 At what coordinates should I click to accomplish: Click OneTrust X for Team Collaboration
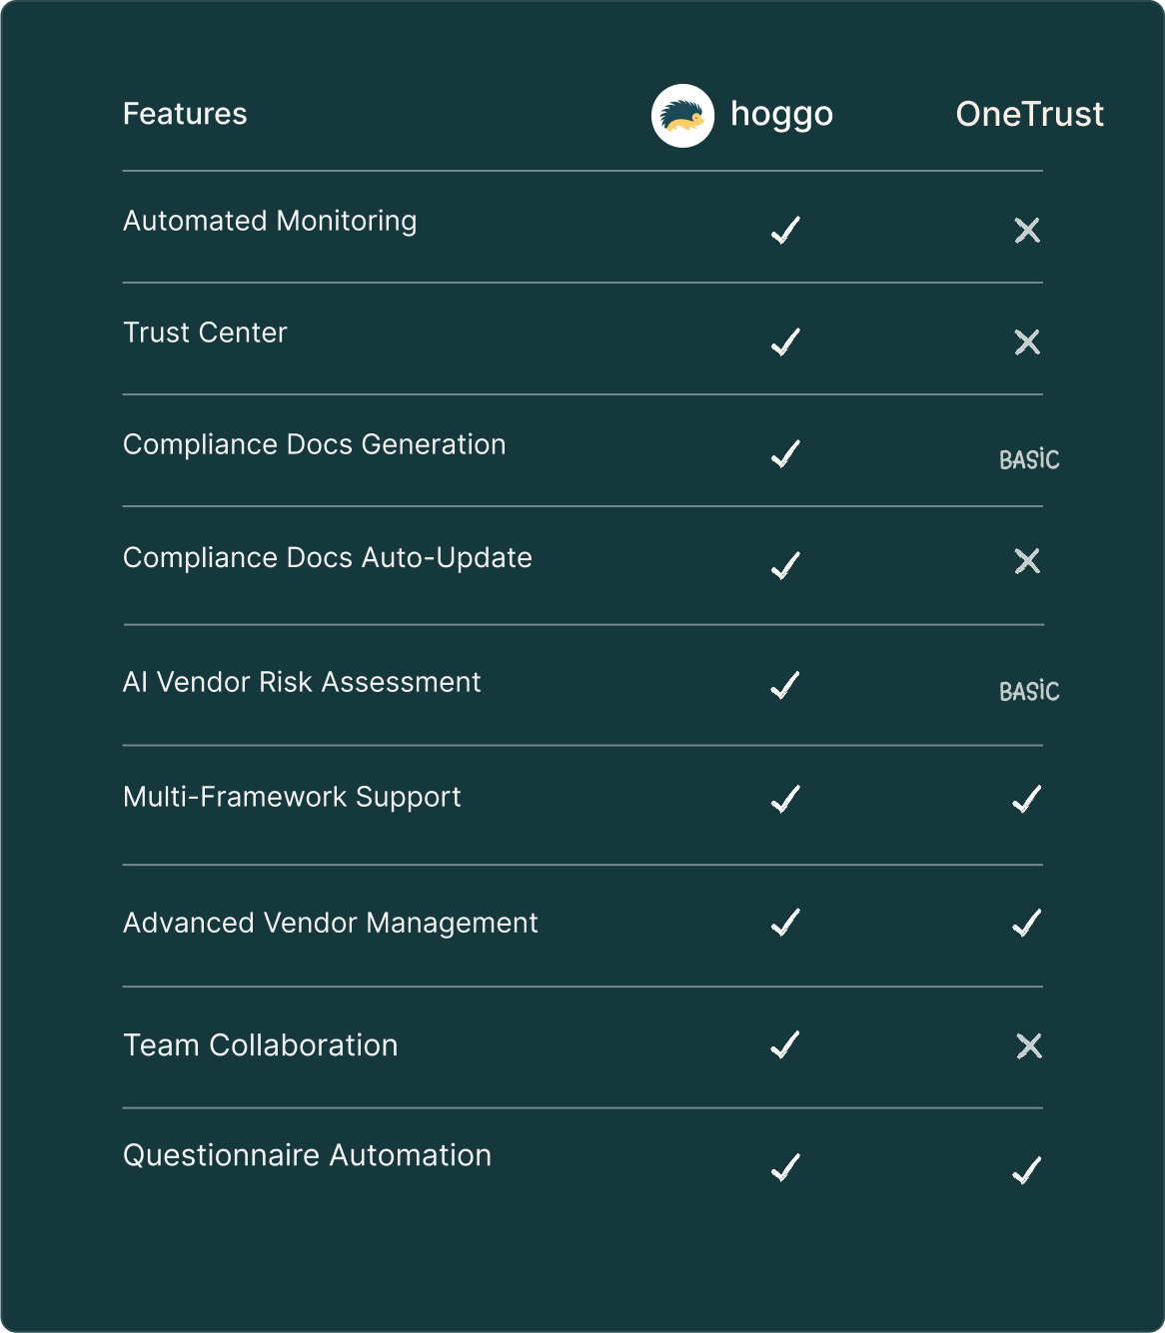click(1029, 1046)
